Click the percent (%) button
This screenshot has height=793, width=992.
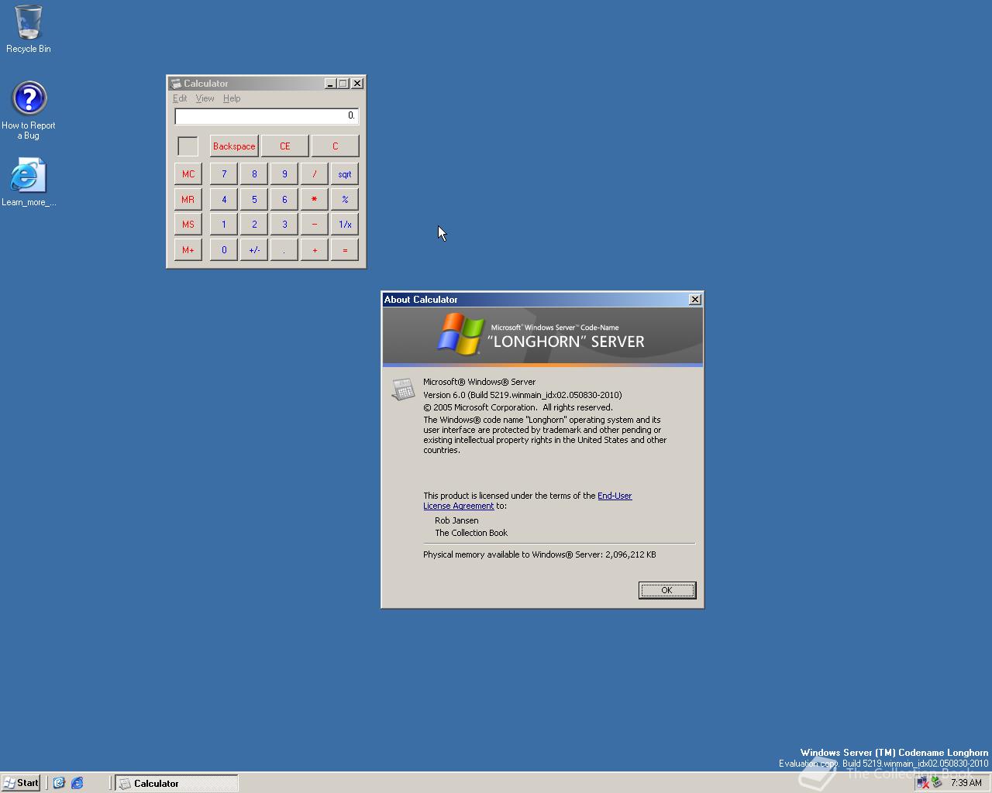pyautogui.click(x=345, y=199)
